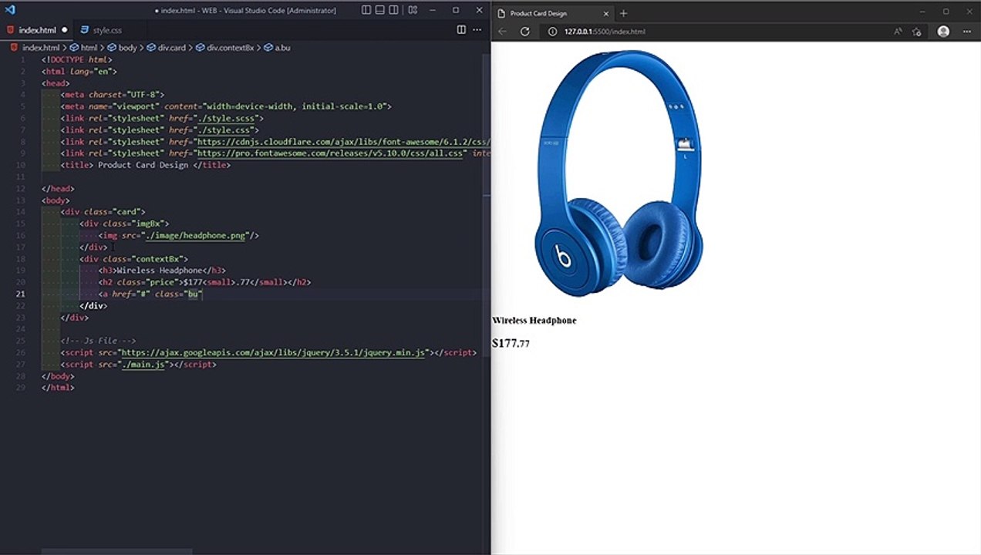
Task: Click unsaved dot on index.html tab
Action: tap(64, 30)
